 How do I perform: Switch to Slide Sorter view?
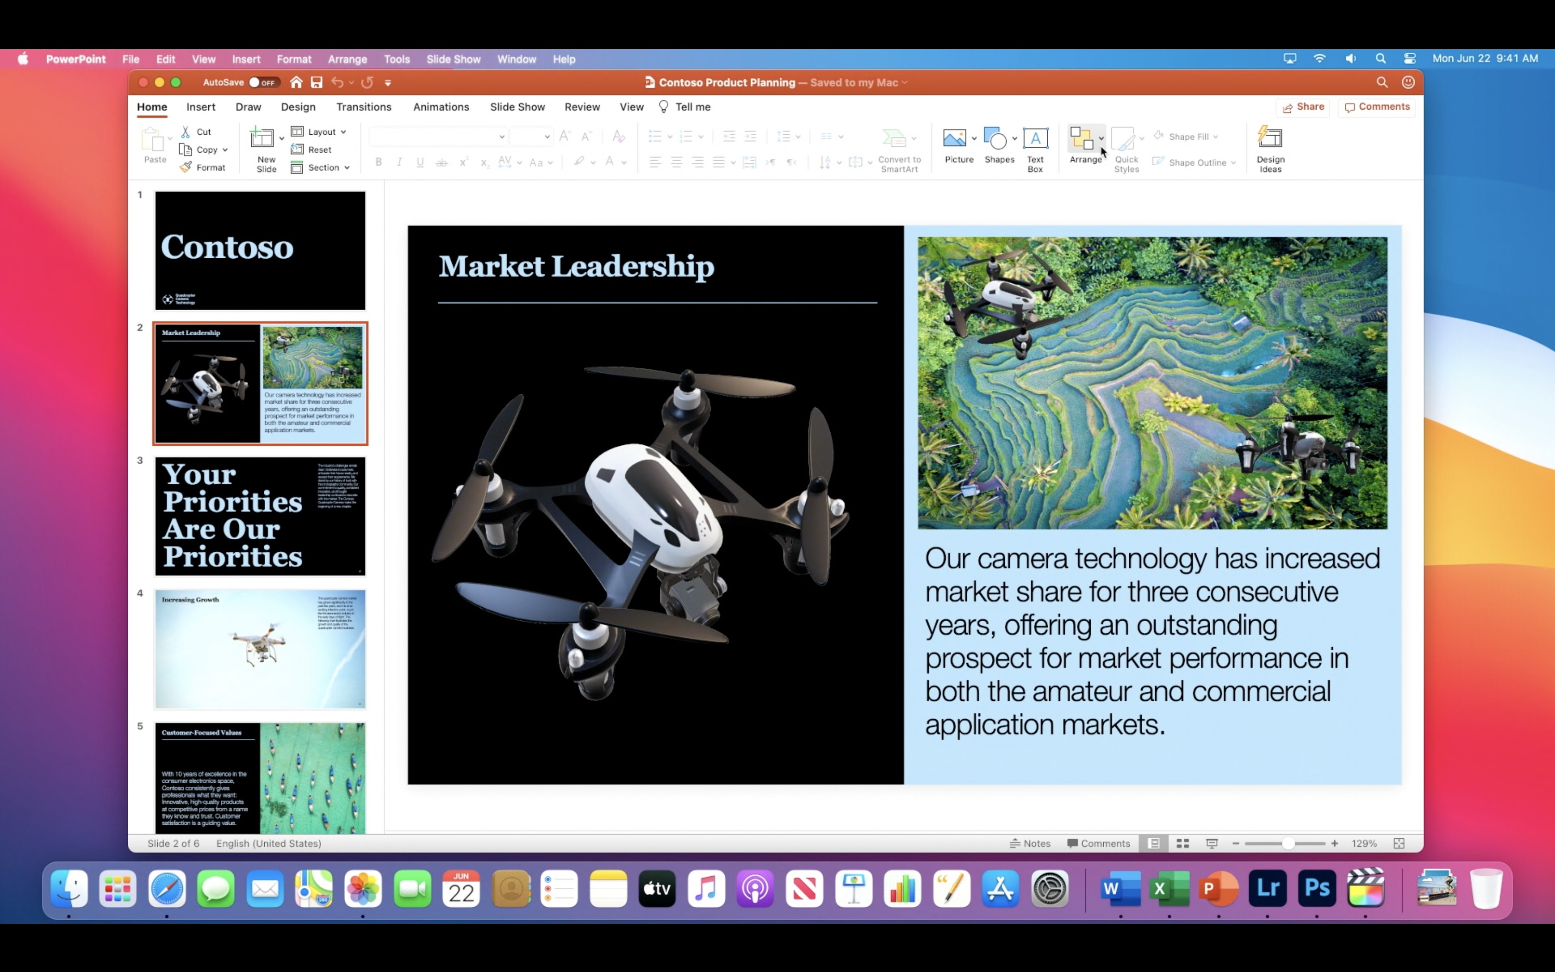[x=1182, y=843]
